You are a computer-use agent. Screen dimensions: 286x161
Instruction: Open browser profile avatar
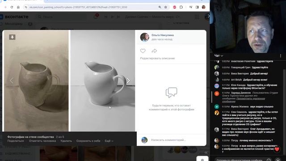click(204, 7)
